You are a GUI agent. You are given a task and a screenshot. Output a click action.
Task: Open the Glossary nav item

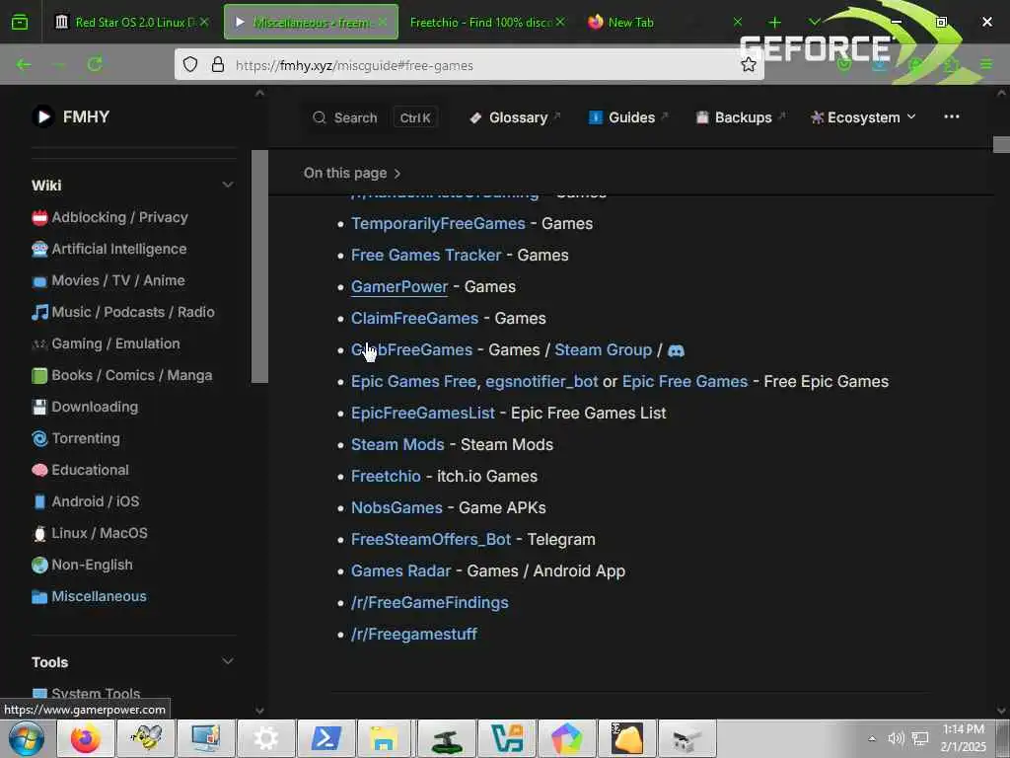coord(515,117)
